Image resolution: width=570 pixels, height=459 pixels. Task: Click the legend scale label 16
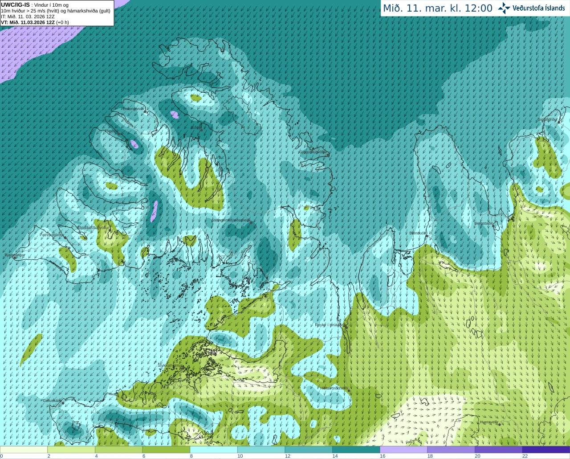click(383, 456)
